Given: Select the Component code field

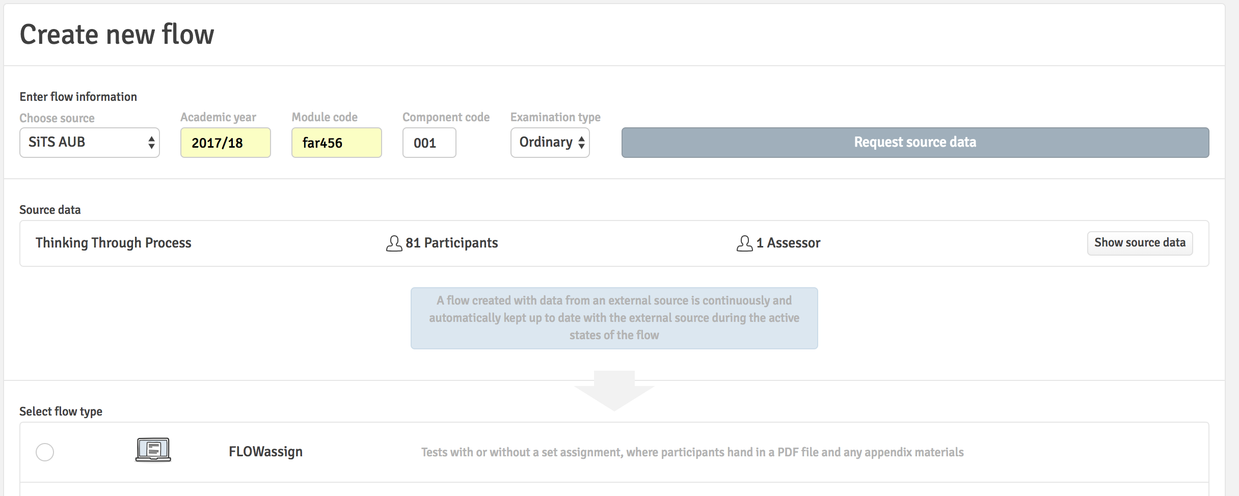Looking at the screenshot, I should [429, 143].
